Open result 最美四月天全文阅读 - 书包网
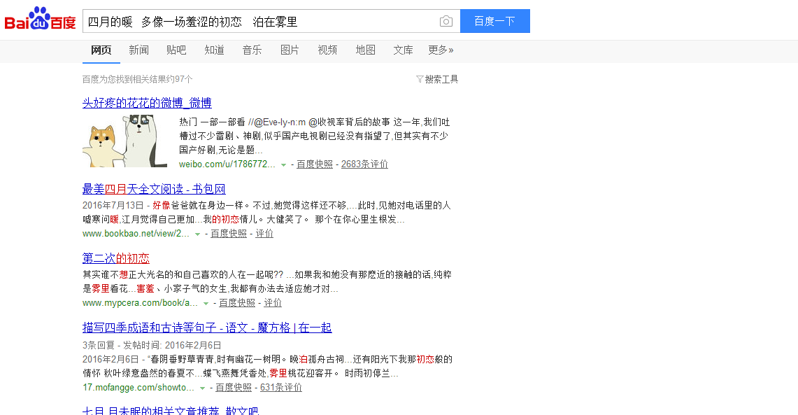798x415 pixels. tap(154, 190)
